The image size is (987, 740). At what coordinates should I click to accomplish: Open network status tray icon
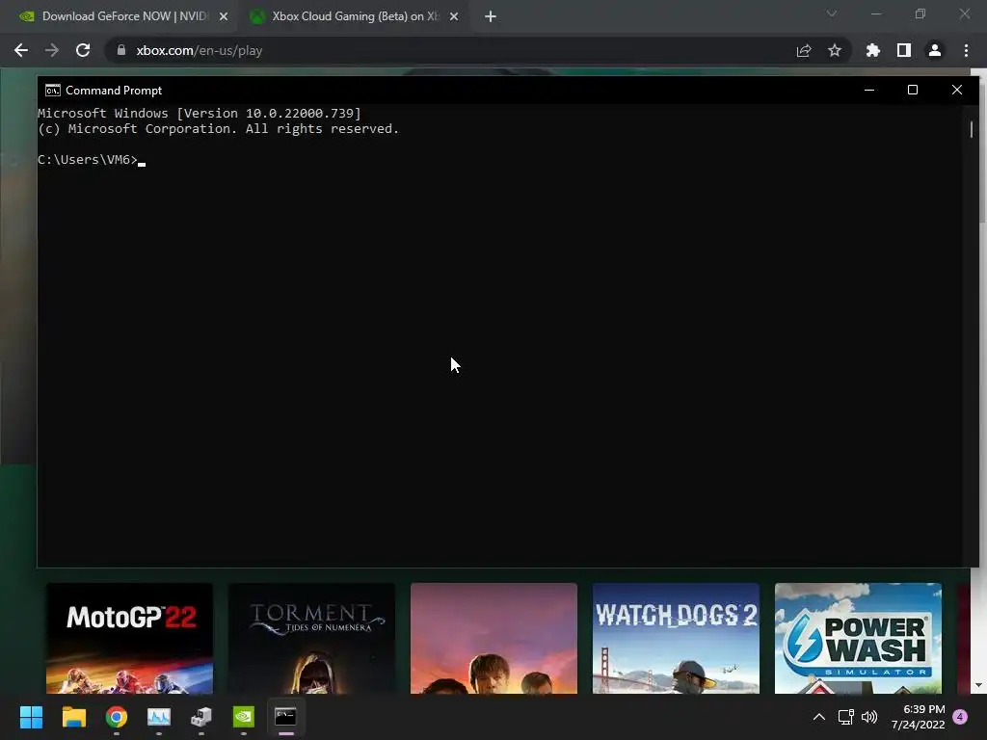(846, 717)
